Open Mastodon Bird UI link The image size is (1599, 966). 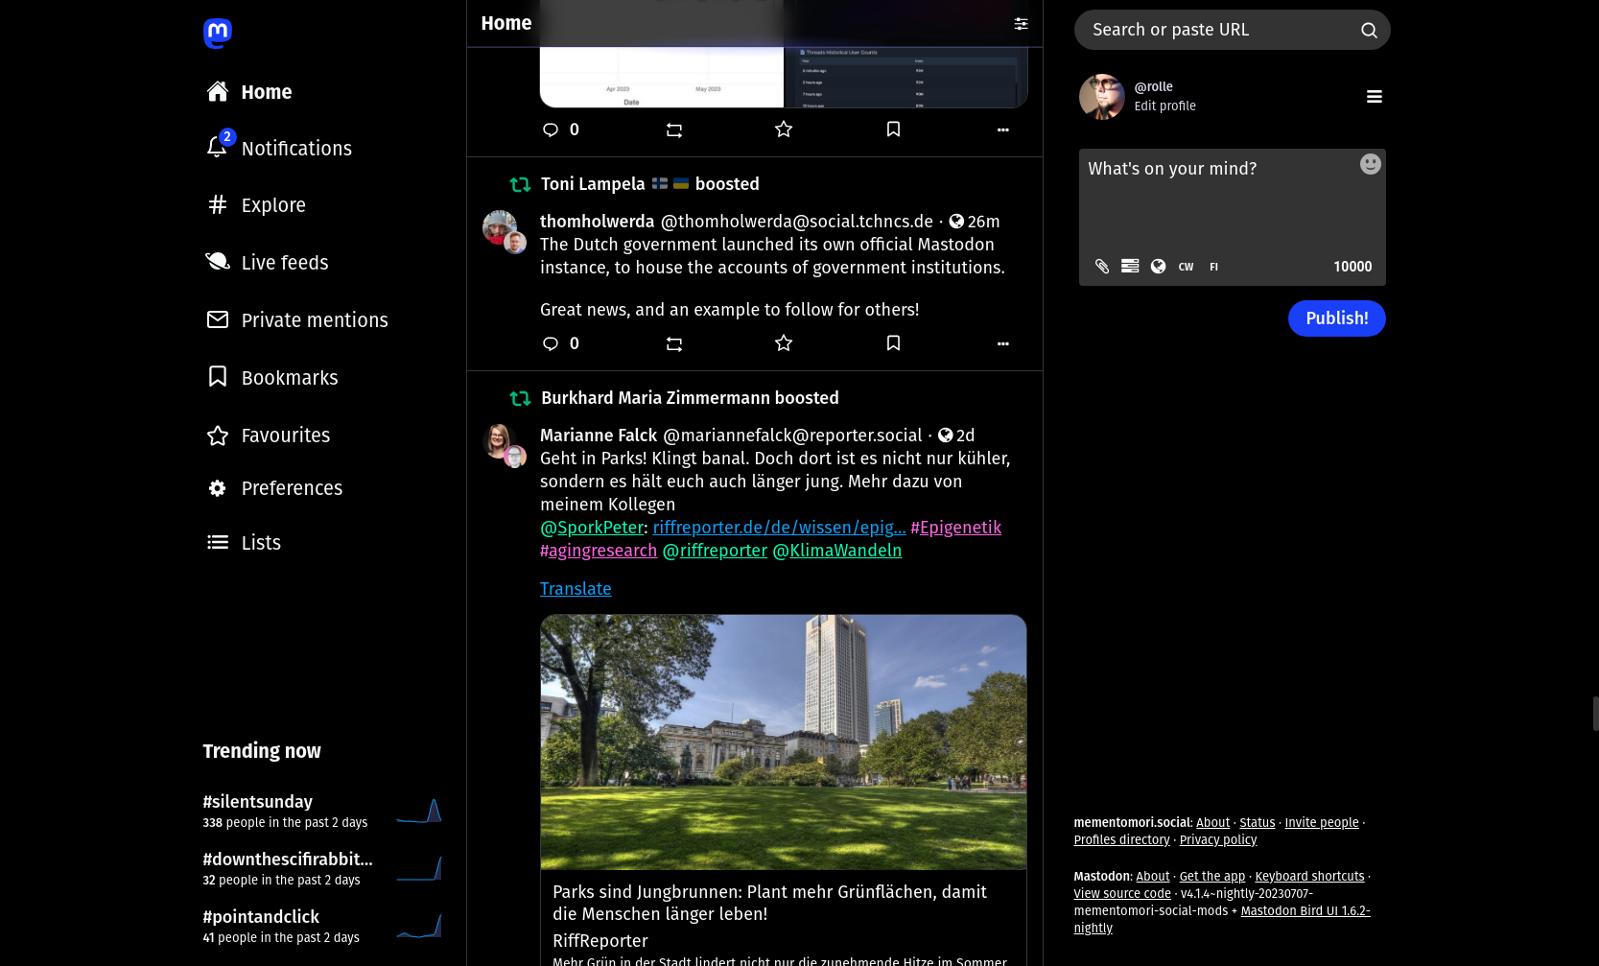point(1305,911)
